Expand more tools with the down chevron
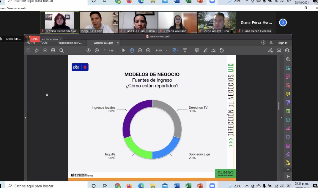The height and width of the screenshot is (188, 318). pos(288,170)
